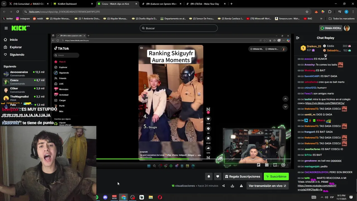Open the user profile avatar menu
Viewport: 357px width, 201px height.
[347, 28]
